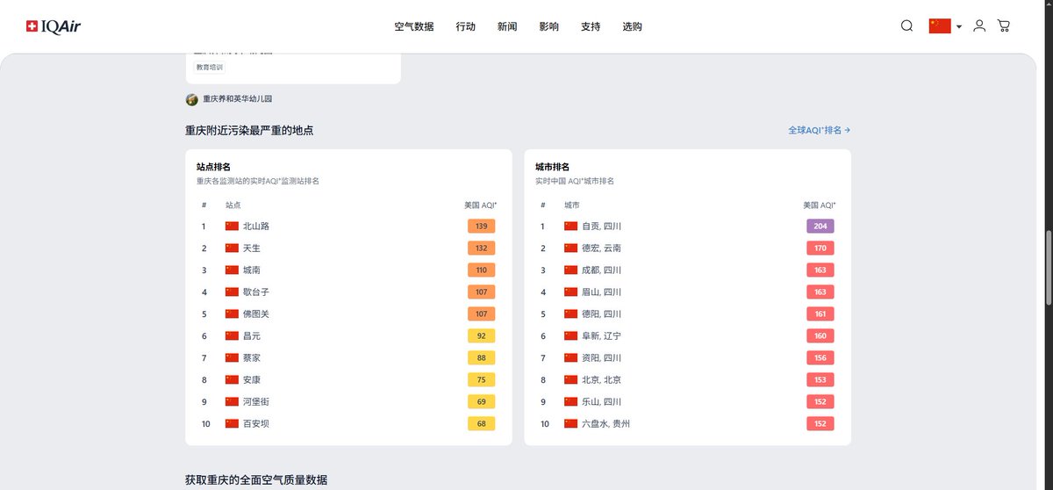Click the flag icon beside 歌台子

[232, 292]
